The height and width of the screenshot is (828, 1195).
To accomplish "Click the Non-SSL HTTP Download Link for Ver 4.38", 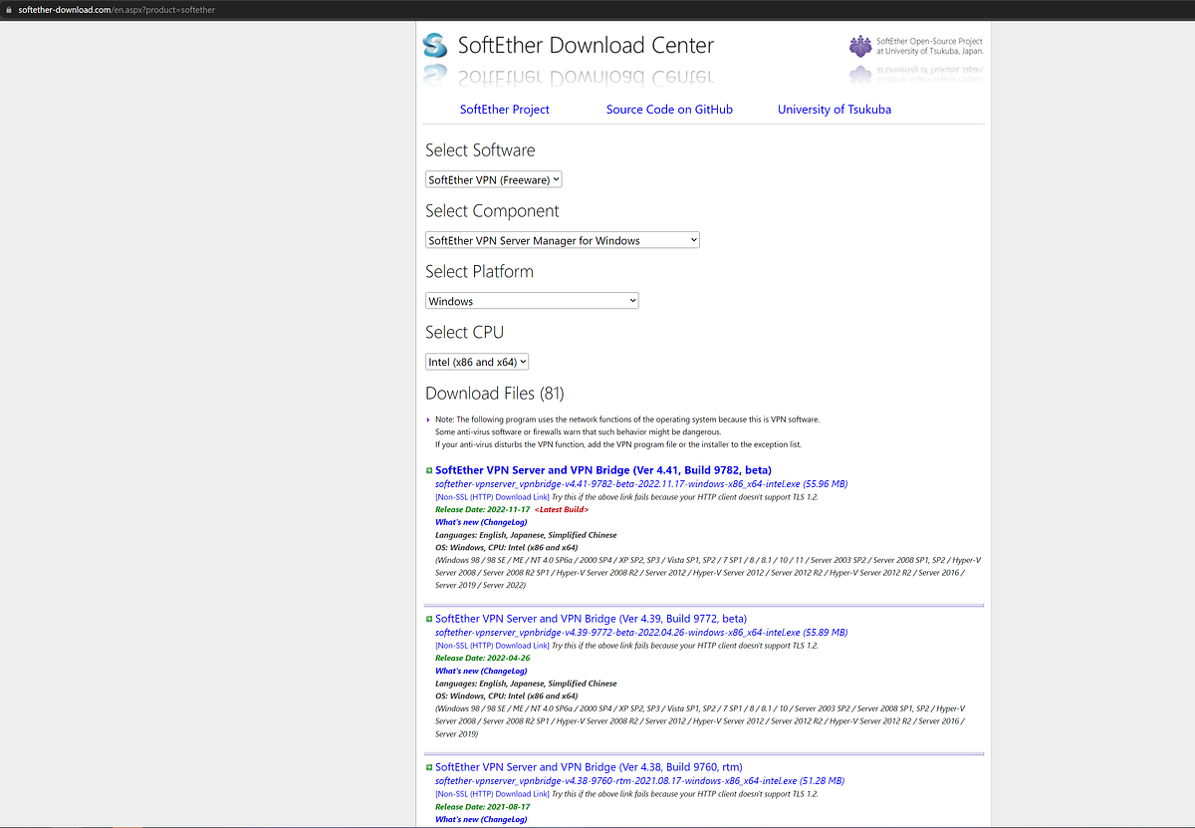I will pyautogui.click(x=489, y=793).
